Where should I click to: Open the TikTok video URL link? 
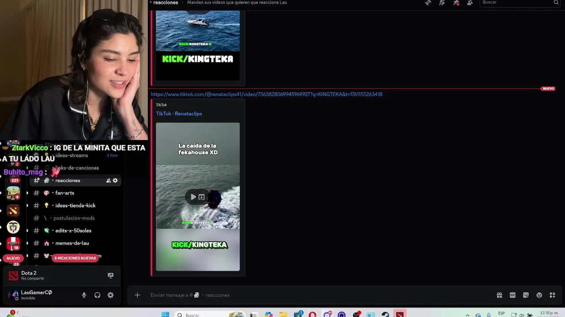[x=267, y=94]
